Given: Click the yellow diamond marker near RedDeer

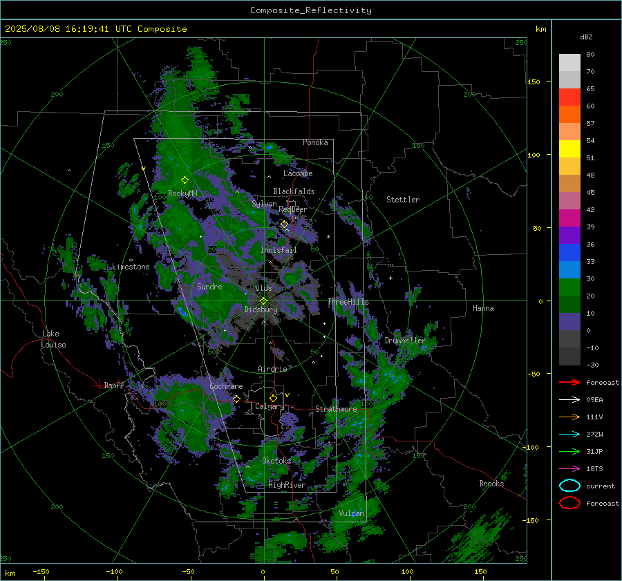Looking at the screenshot, I should click(x=284, y=225).
